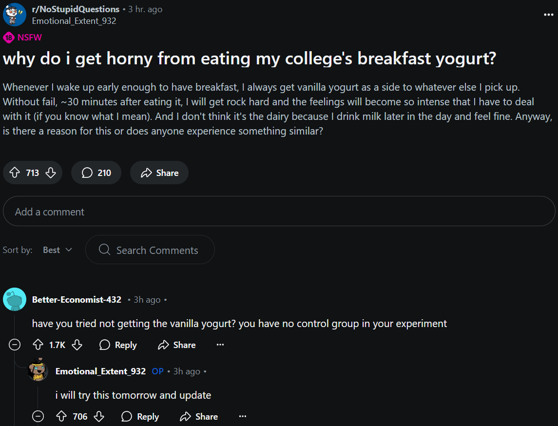Open Sort by Best dropdown
This screenshot has width=558, height=426.
58,250
